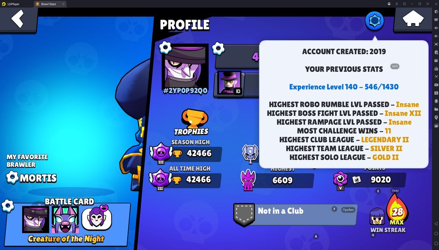Click the 9020 points field
This screenshot has height=250, width=439.
coord(369,179)
